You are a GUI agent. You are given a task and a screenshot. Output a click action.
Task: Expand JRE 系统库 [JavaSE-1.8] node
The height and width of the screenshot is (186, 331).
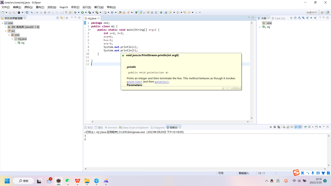pos(6,27)
